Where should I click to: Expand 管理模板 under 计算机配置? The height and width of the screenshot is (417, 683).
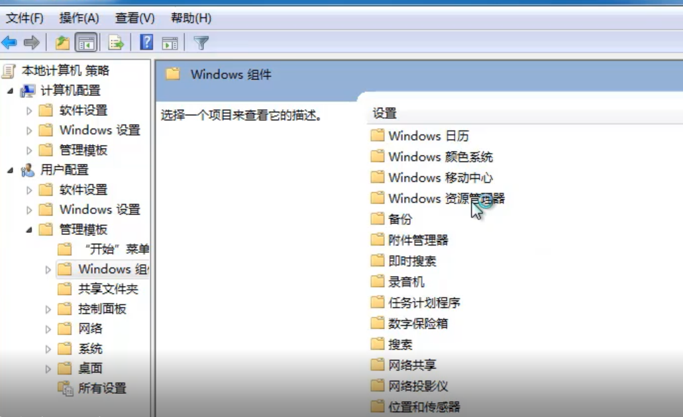click(29, 151)
